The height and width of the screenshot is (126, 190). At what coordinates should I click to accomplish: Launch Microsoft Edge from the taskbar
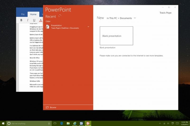click(x=62, y=123)
